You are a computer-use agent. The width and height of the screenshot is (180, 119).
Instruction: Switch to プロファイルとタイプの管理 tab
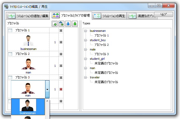71,16
